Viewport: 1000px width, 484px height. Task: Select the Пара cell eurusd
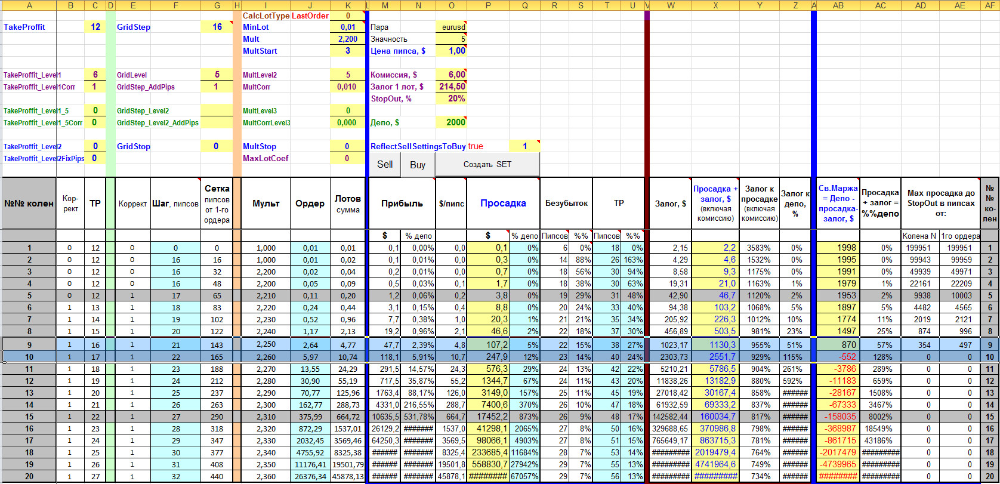point(451,27)
